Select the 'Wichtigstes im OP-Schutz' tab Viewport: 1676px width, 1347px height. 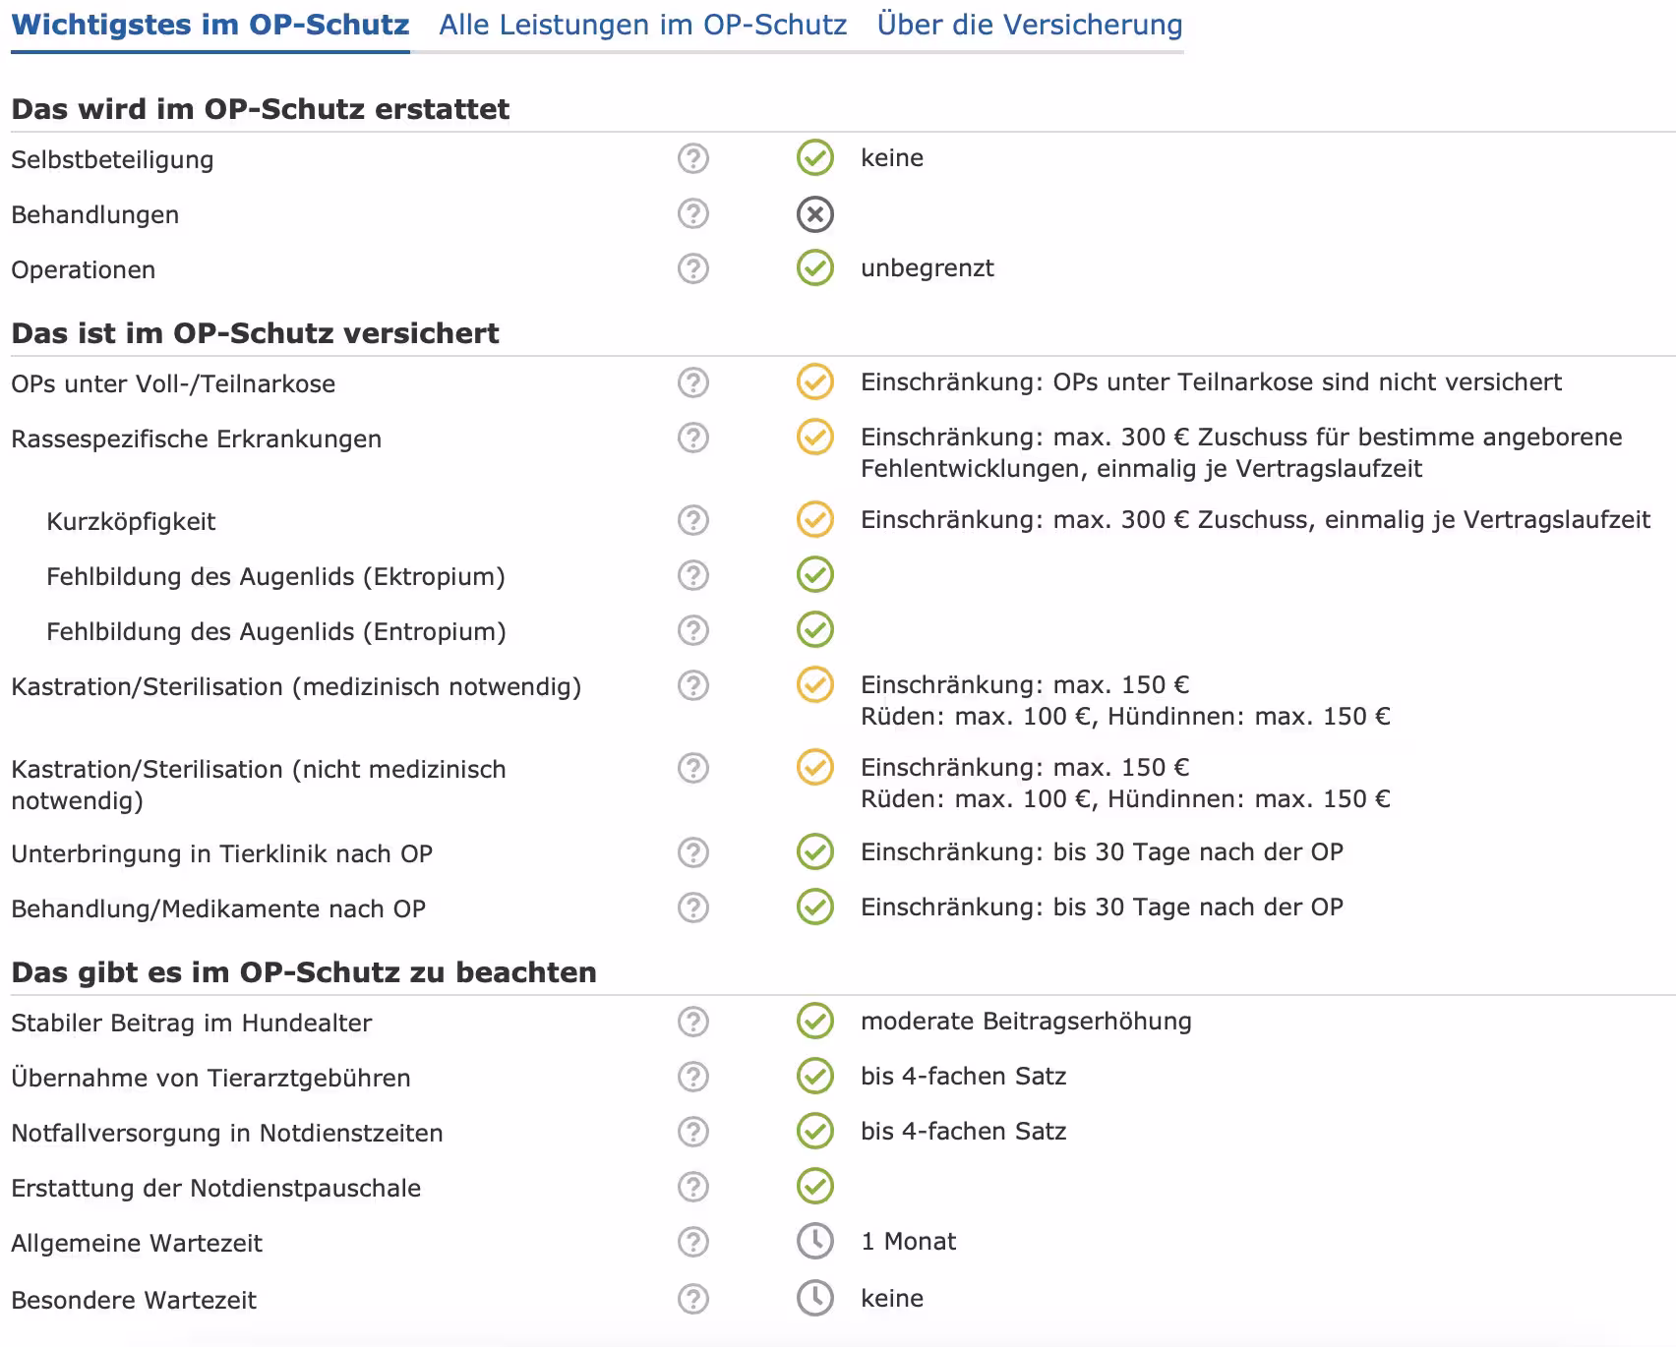pyautogui.click(x=210, y=25)
